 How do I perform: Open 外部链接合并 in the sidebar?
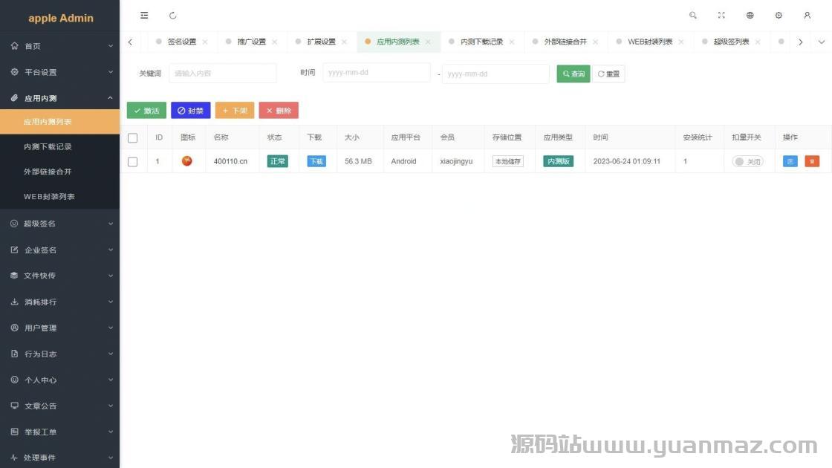coord(59,172)
